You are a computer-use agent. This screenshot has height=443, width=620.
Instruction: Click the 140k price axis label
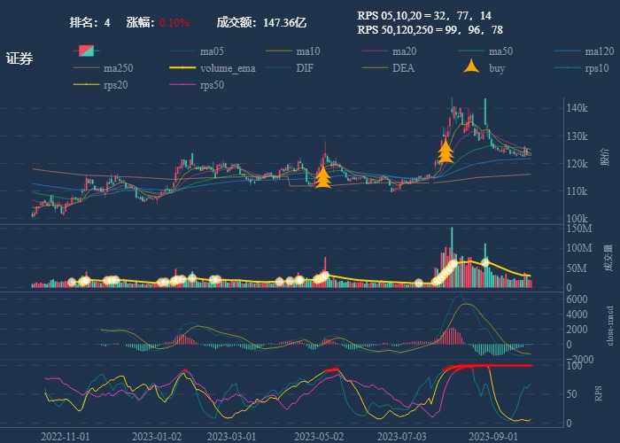(577, 108)
